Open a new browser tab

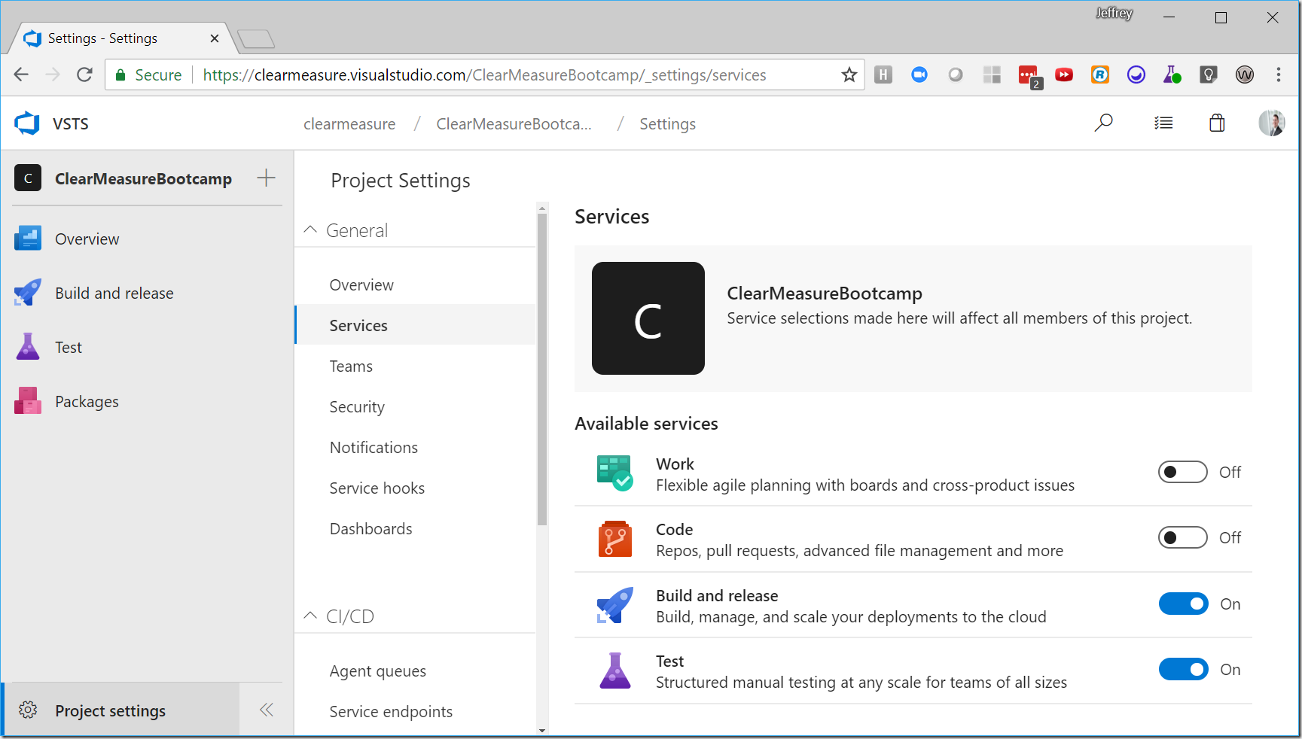(x=256, y=38)
